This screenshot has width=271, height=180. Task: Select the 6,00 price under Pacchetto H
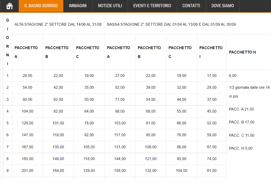coord(233,76)
